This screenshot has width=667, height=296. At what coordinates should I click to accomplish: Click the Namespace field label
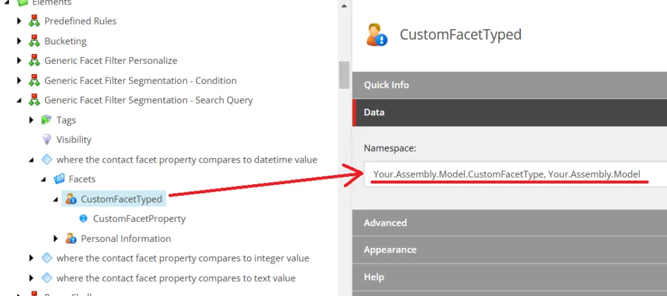point(390,148)
